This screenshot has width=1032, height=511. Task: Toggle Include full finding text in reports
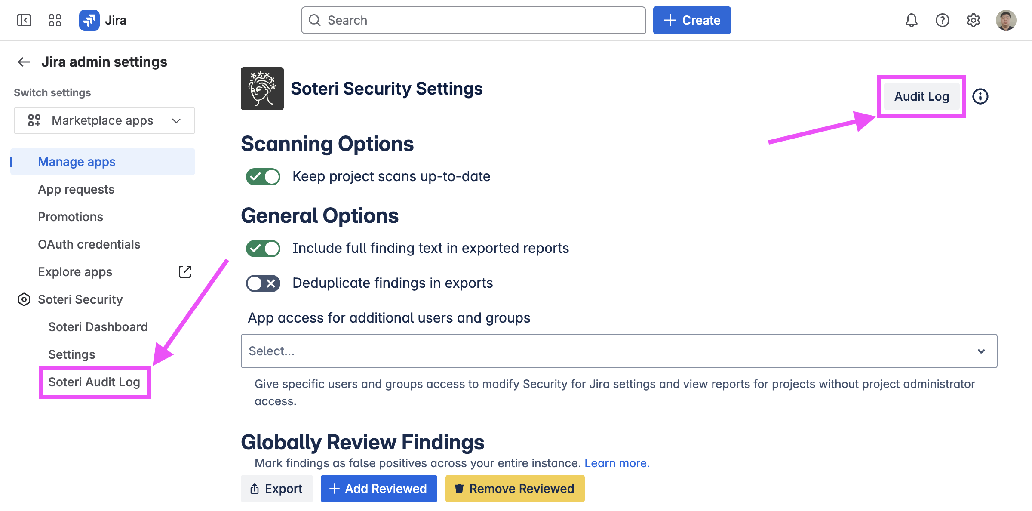[x=263, y=248]
